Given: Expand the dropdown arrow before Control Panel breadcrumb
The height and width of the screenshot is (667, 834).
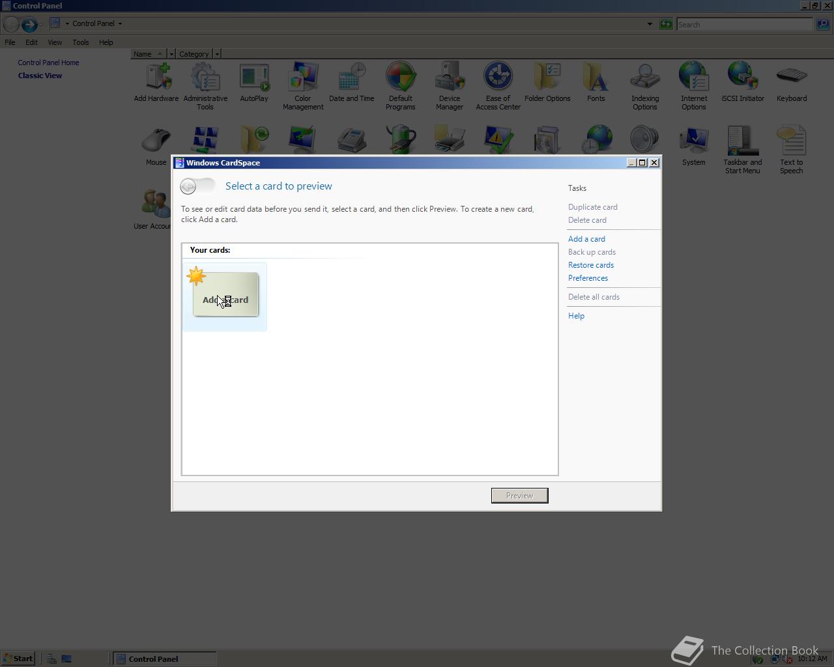Looking at the screenshot, I should [x=67, y=23].
